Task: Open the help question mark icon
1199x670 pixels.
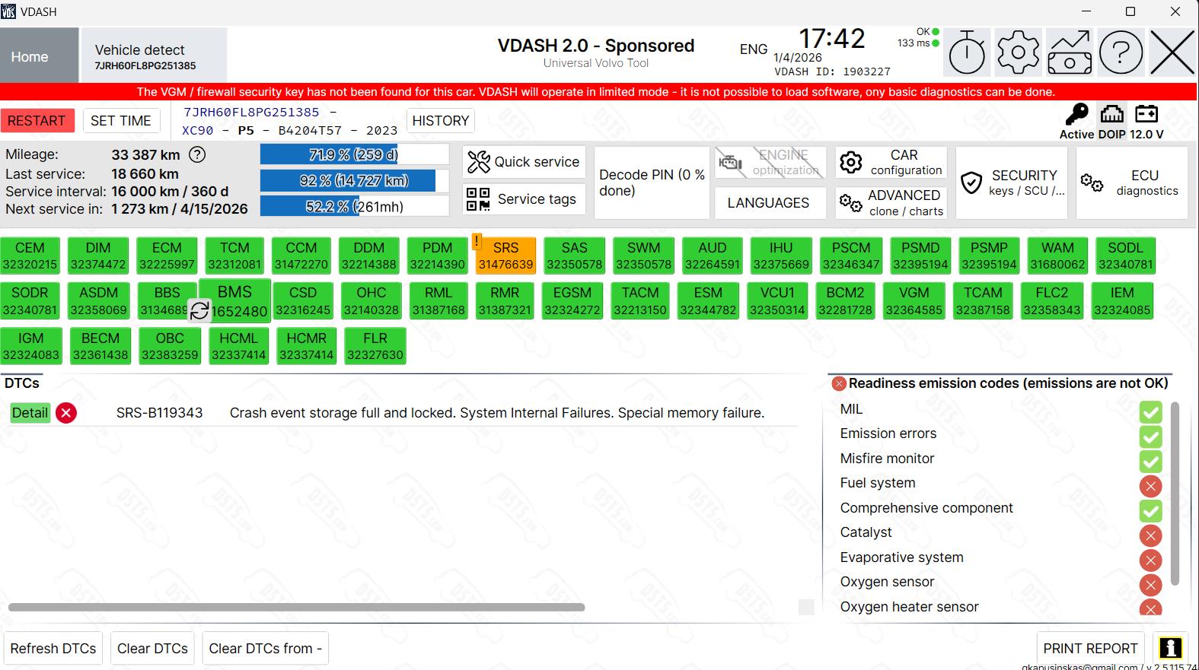Action: [x=1121, y=53]
